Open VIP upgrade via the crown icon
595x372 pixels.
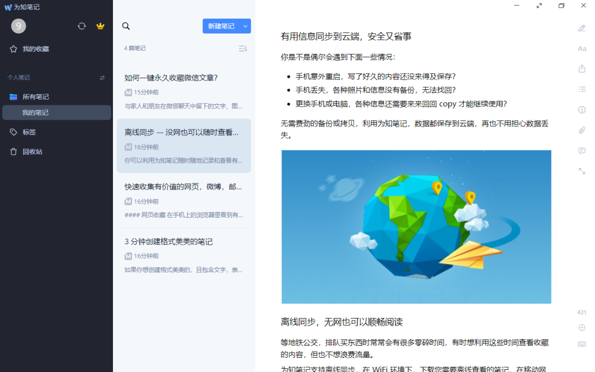[x=100, y=26]
